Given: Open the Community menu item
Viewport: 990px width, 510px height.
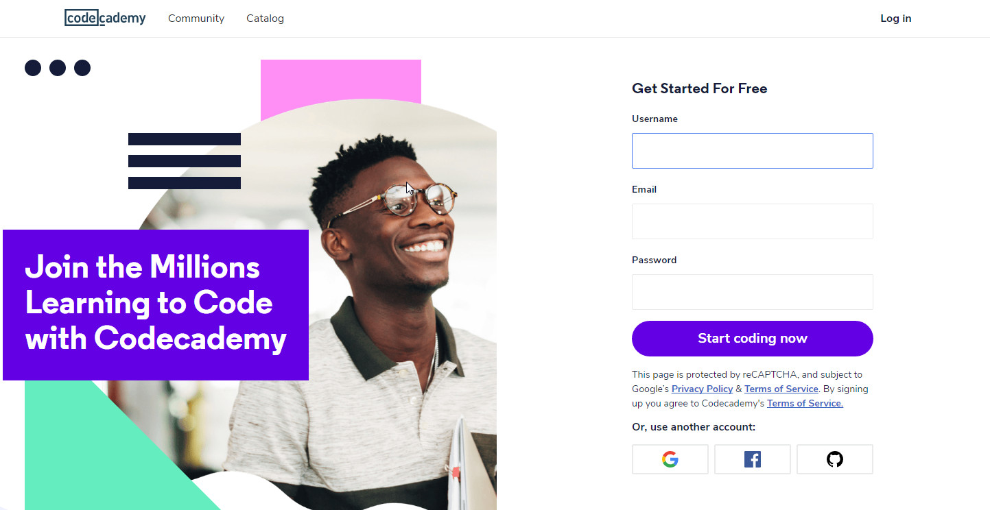Looking at the screenshot, I should (196, 19).
